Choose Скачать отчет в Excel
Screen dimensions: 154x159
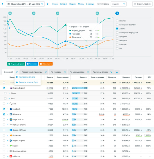coord(27,82)
